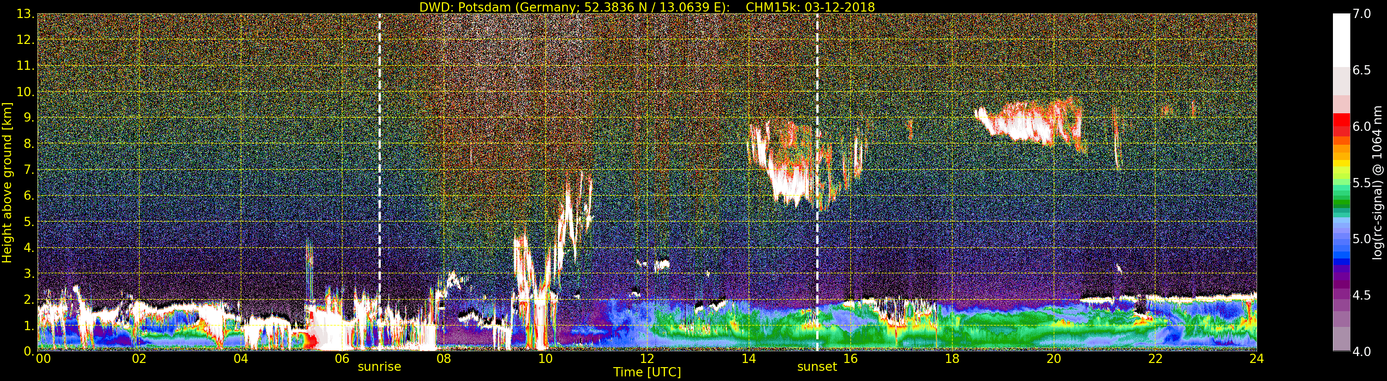Click the "10" time tick label

(x=546, y=359)
